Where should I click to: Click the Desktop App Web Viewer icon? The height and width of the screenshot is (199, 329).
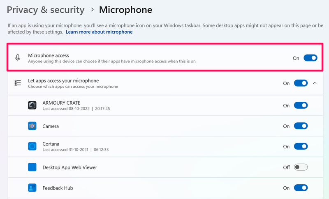pos(32,167)
